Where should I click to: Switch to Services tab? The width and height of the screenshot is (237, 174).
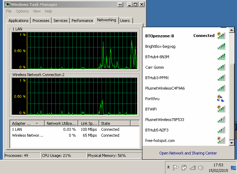click(x=60, y=21)
